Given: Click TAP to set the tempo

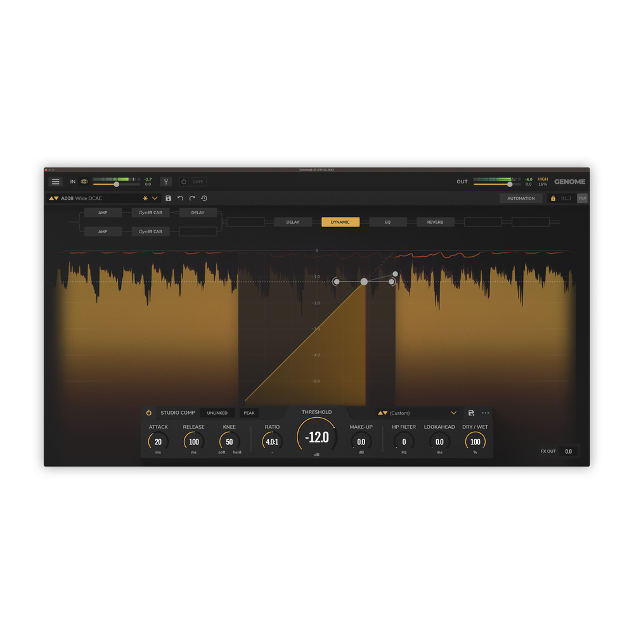Looking at the screenshot, I should pos(582,198).
